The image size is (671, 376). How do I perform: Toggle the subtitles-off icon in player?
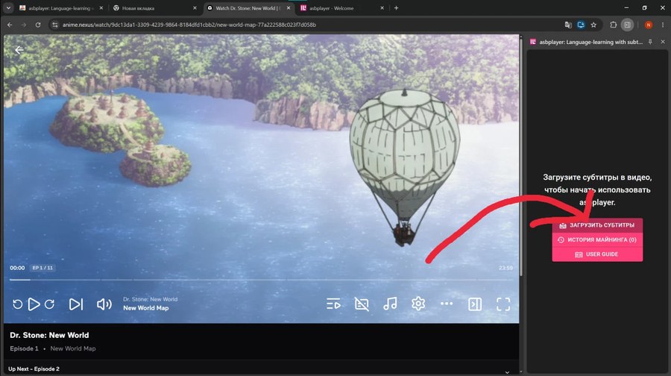362,304
